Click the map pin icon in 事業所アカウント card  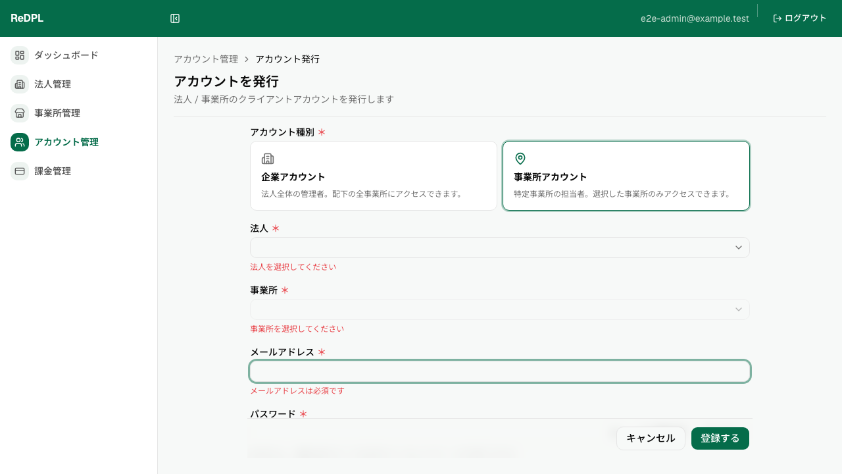click(520, 159)
